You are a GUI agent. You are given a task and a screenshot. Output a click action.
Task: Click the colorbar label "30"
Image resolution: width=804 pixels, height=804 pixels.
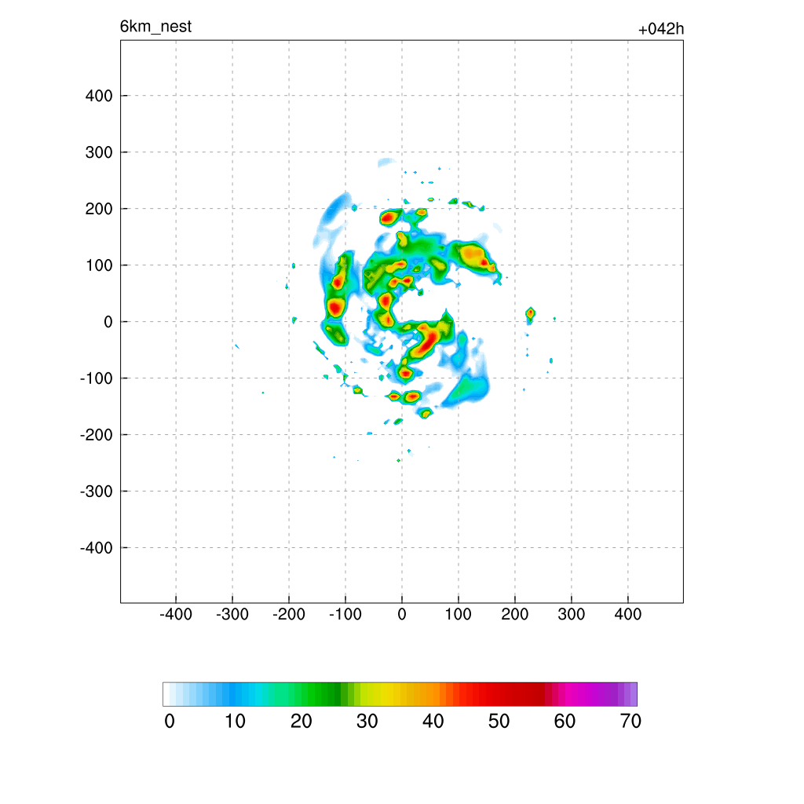tap(367, 722)
